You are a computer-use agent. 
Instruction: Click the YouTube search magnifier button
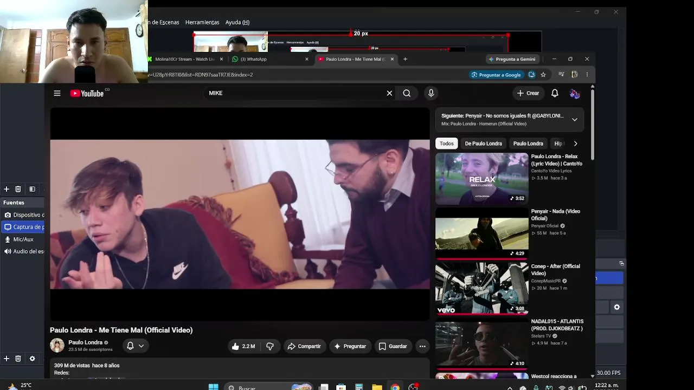pos(407,93)
